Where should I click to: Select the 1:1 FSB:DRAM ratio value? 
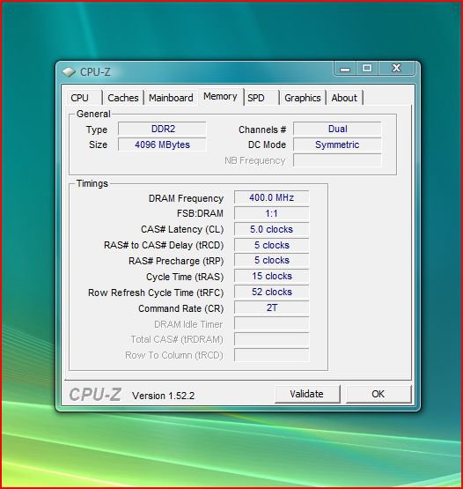272,213
